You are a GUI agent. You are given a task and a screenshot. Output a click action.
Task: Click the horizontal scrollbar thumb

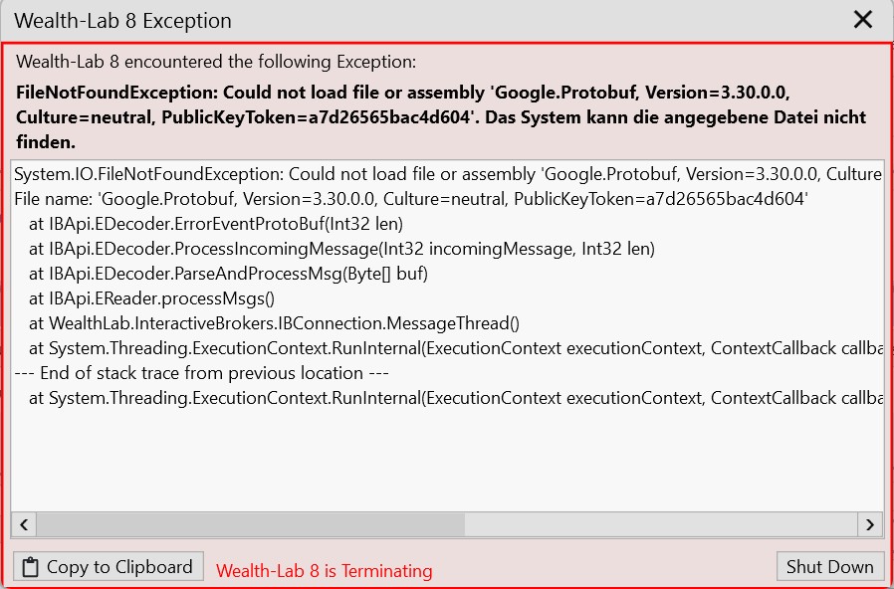point(250,523)
